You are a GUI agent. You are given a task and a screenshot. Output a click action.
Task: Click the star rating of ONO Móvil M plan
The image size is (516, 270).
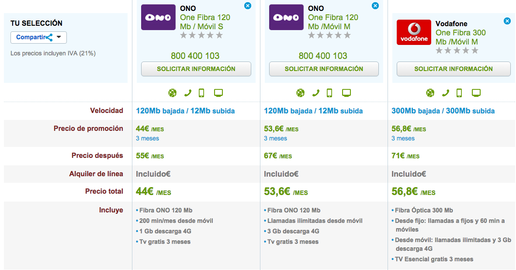(x=329, y=35)
